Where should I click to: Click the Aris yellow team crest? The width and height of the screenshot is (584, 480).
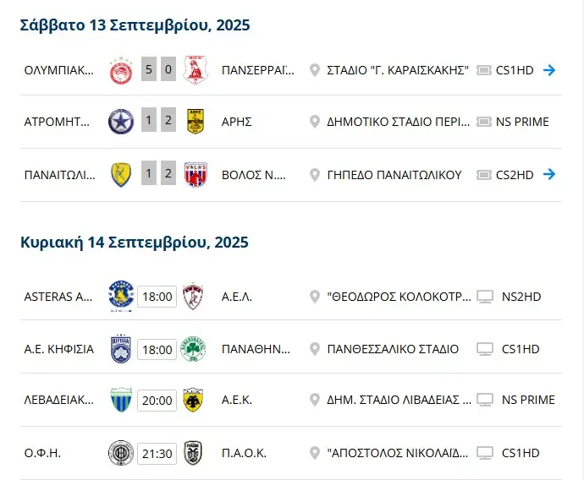(x=196, y=122)
